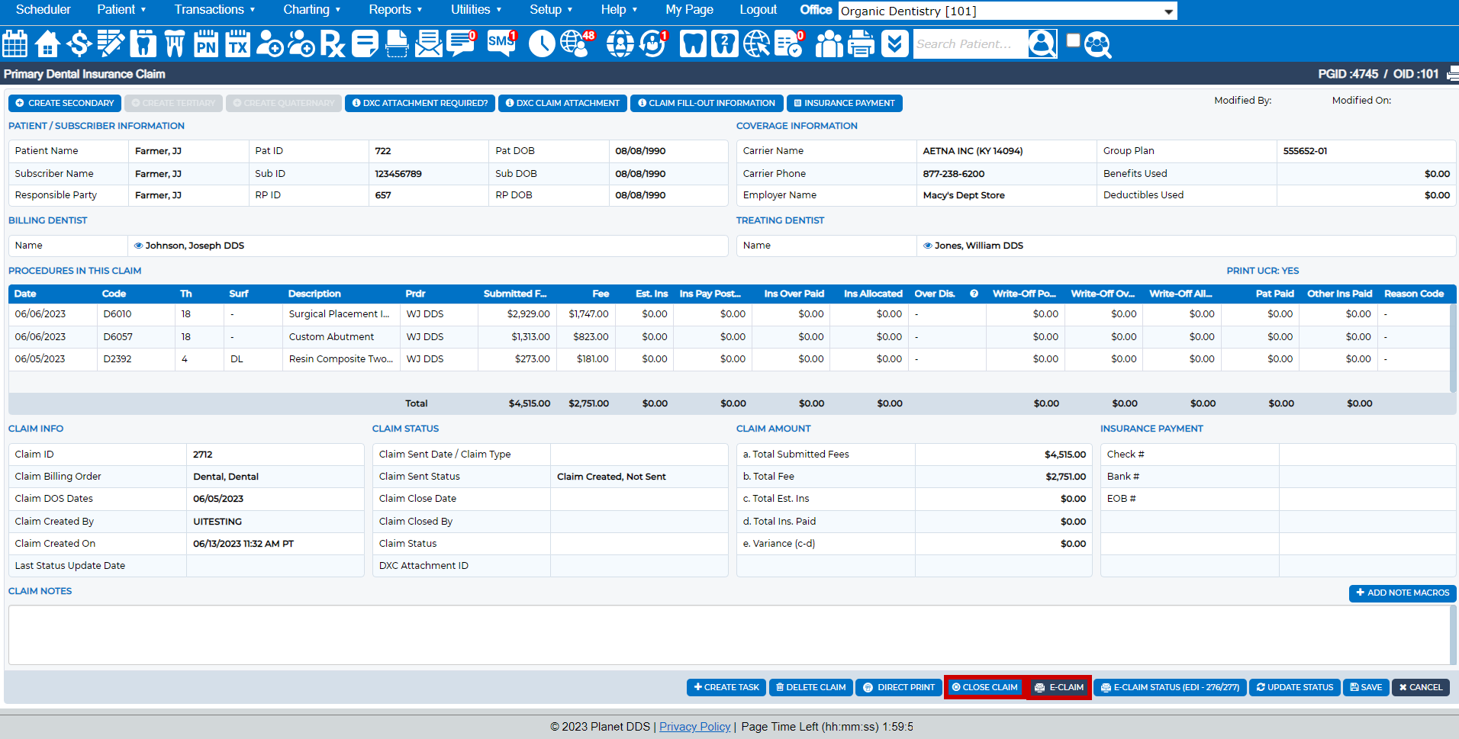Open the notes pencil icon
This screenshot has width=1459, height=739.
coord(111,43)
